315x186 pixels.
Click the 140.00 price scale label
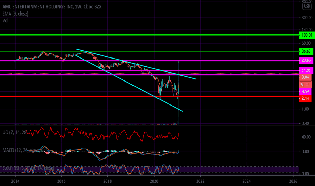point(307,30)
